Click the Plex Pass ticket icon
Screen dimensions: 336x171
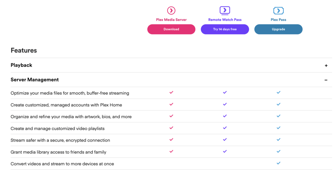point(278,10)
